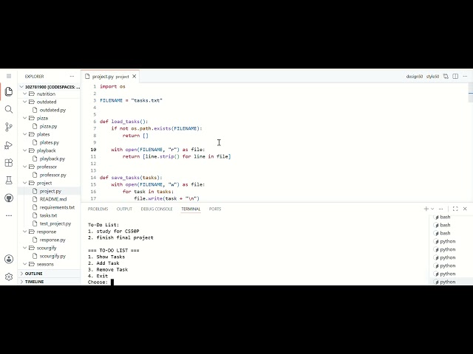Click line 6 def load_tasks code
473x354 pixels.
pos(123,122)
